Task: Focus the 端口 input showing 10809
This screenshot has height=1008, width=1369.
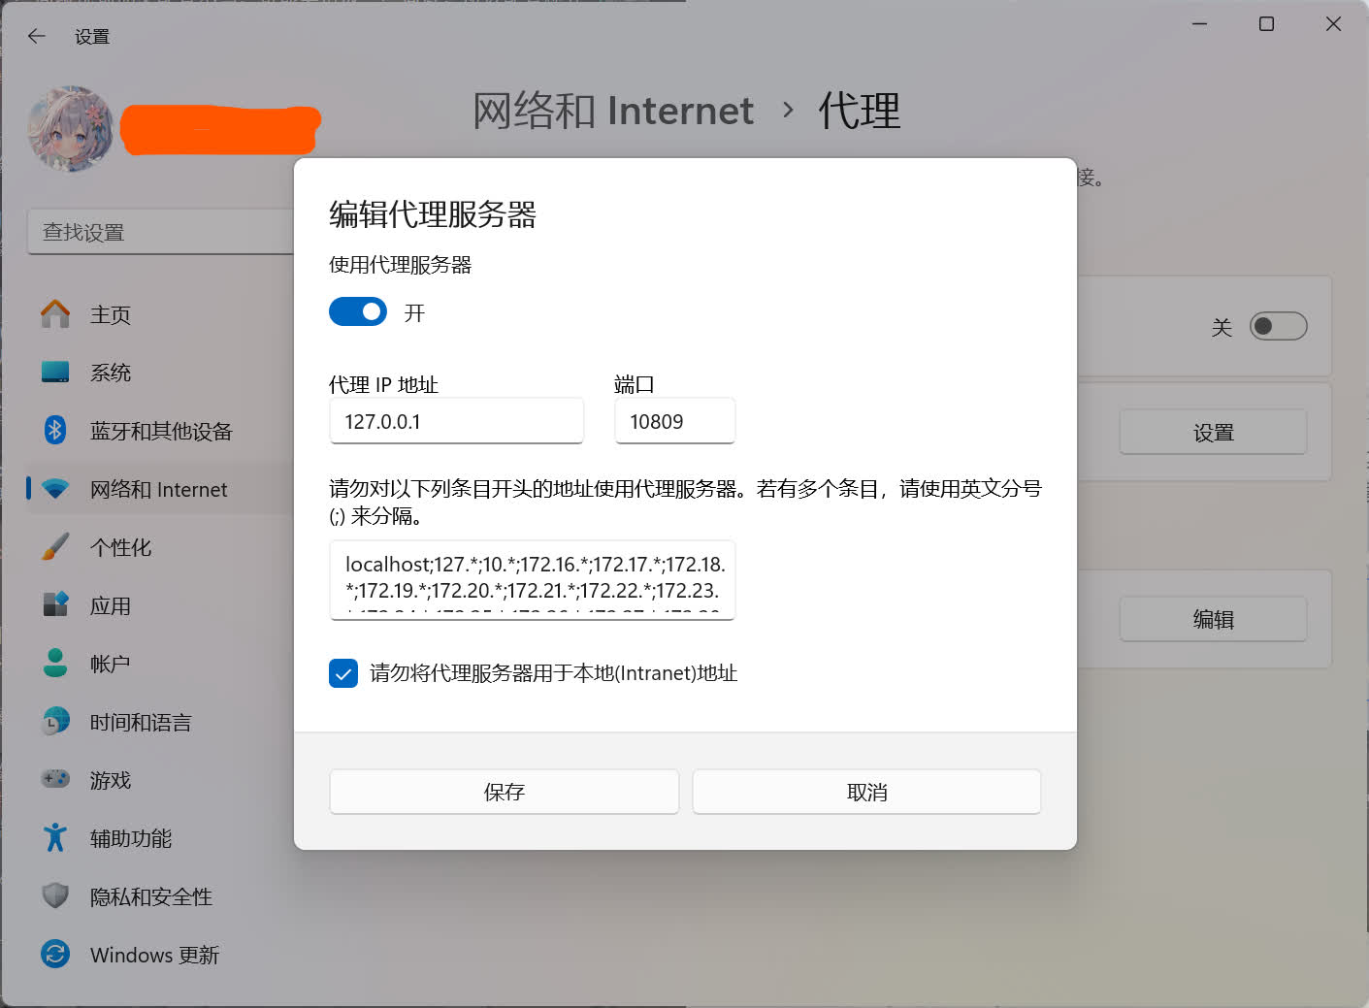Action: pyautogui.click(x=674, y=421)
